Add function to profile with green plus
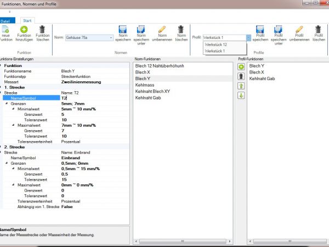This screenshot has width=329, height=247. click(x=241, y=67)
